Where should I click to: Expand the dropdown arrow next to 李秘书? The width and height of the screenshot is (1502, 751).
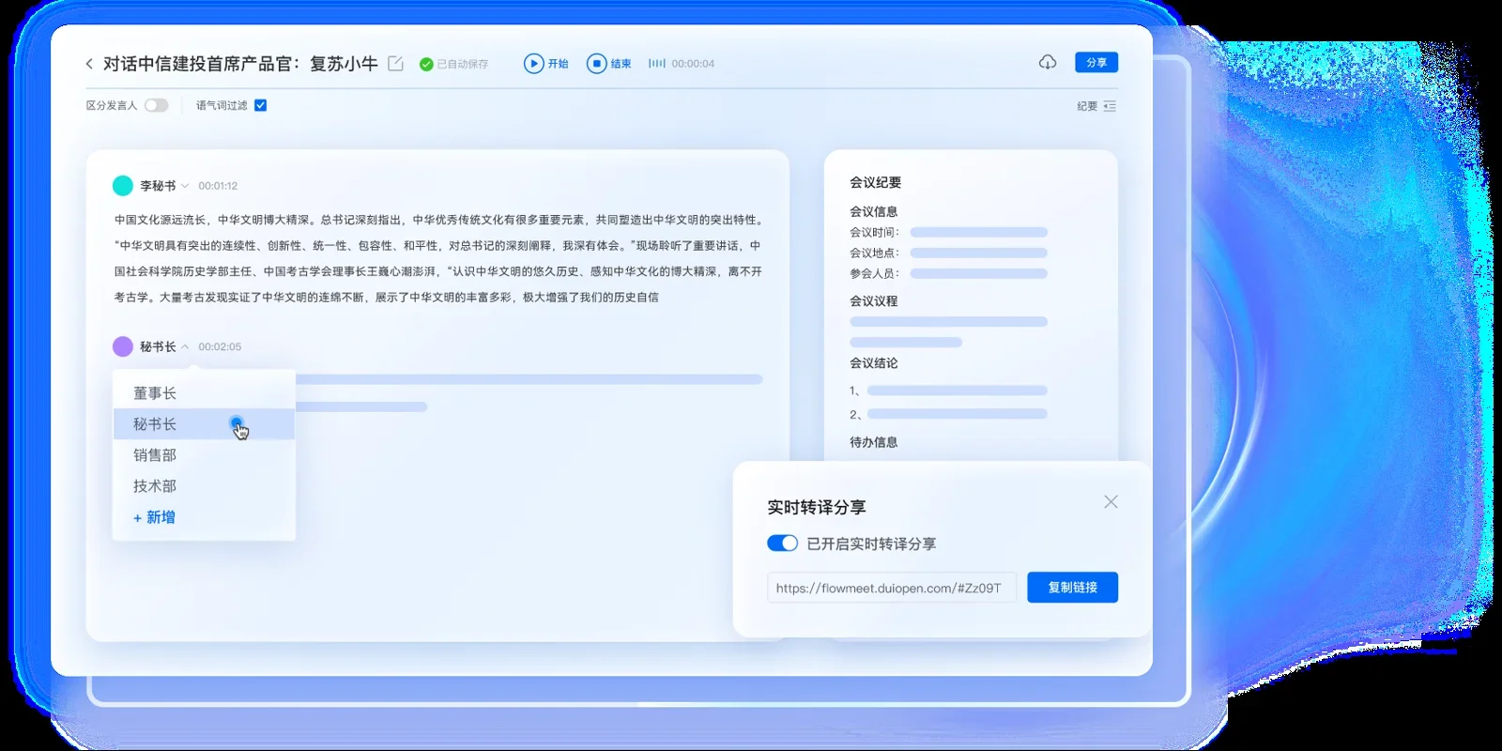click(x=185, y=186)
